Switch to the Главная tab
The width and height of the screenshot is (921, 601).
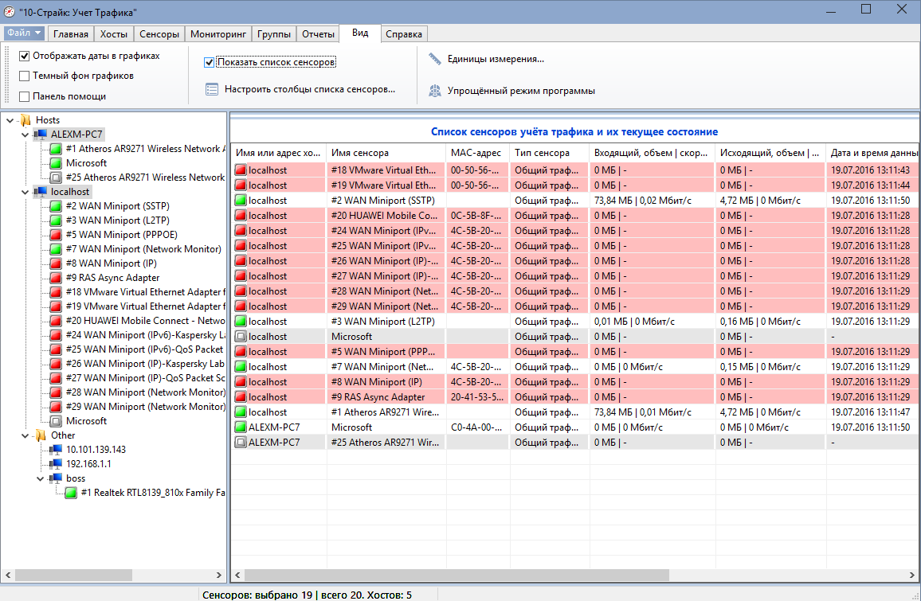pyautogui.click(x=70, y=34)
